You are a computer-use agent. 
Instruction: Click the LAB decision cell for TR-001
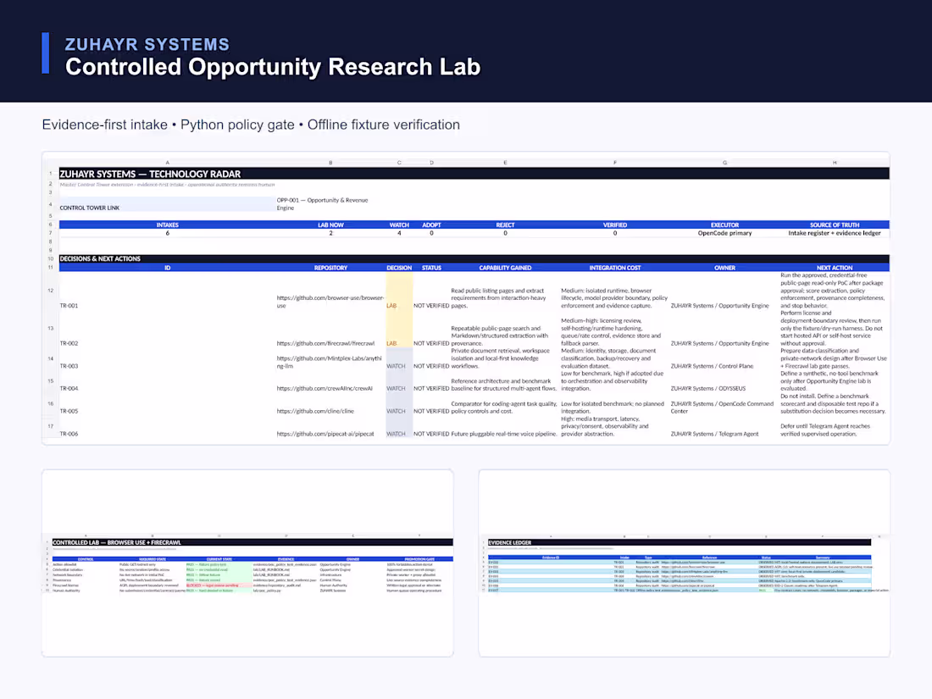coord(399,291)
